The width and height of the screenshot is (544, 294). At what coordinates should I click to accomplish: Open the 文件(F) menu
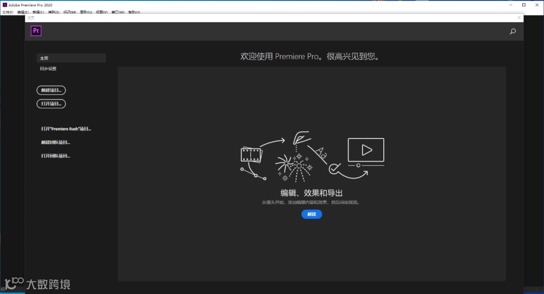pyautogui.click(x=8, y=12)
